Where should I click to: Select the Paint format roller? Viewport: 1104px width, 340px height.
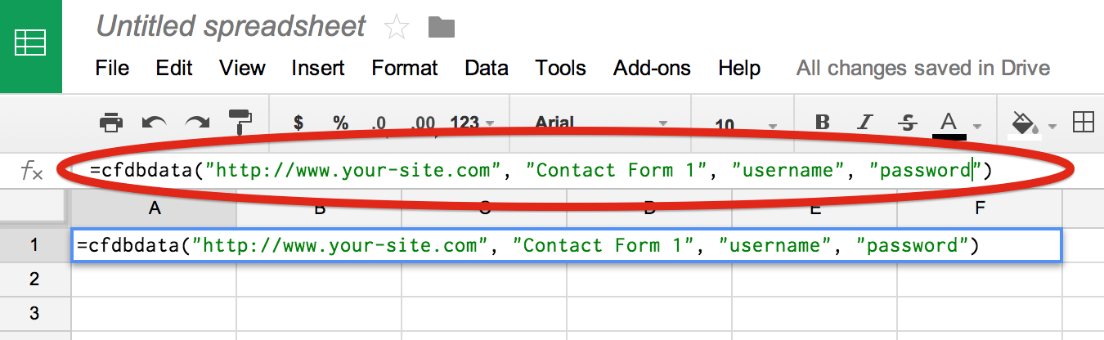coord(240,123)
